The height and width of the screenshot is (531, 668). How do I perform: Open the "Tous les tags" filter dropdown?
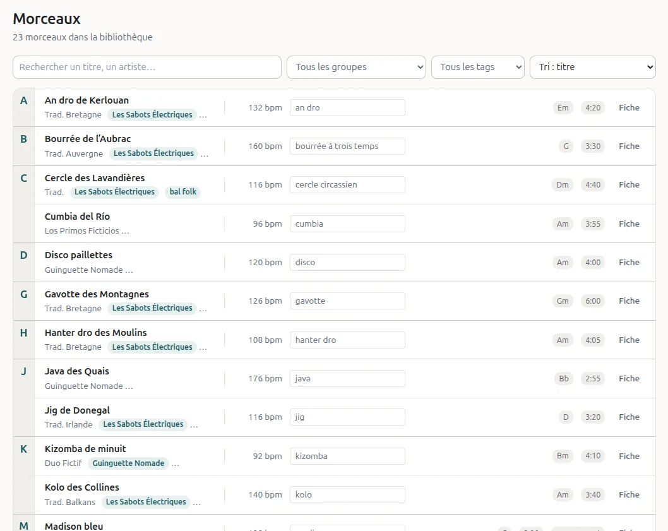[x=477, y=67]
